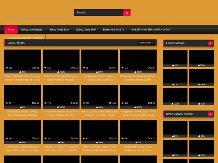Focus the Search text field
Screen dimensions: 218x163
[99, 12]
